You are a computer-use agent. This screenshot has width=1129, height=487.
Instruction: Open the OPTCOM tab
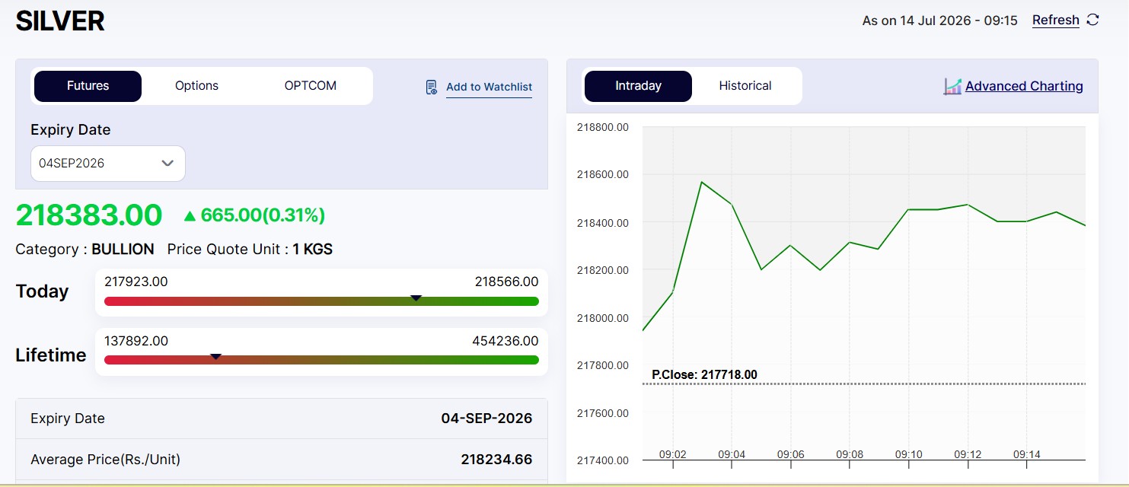tap(311, 86)
